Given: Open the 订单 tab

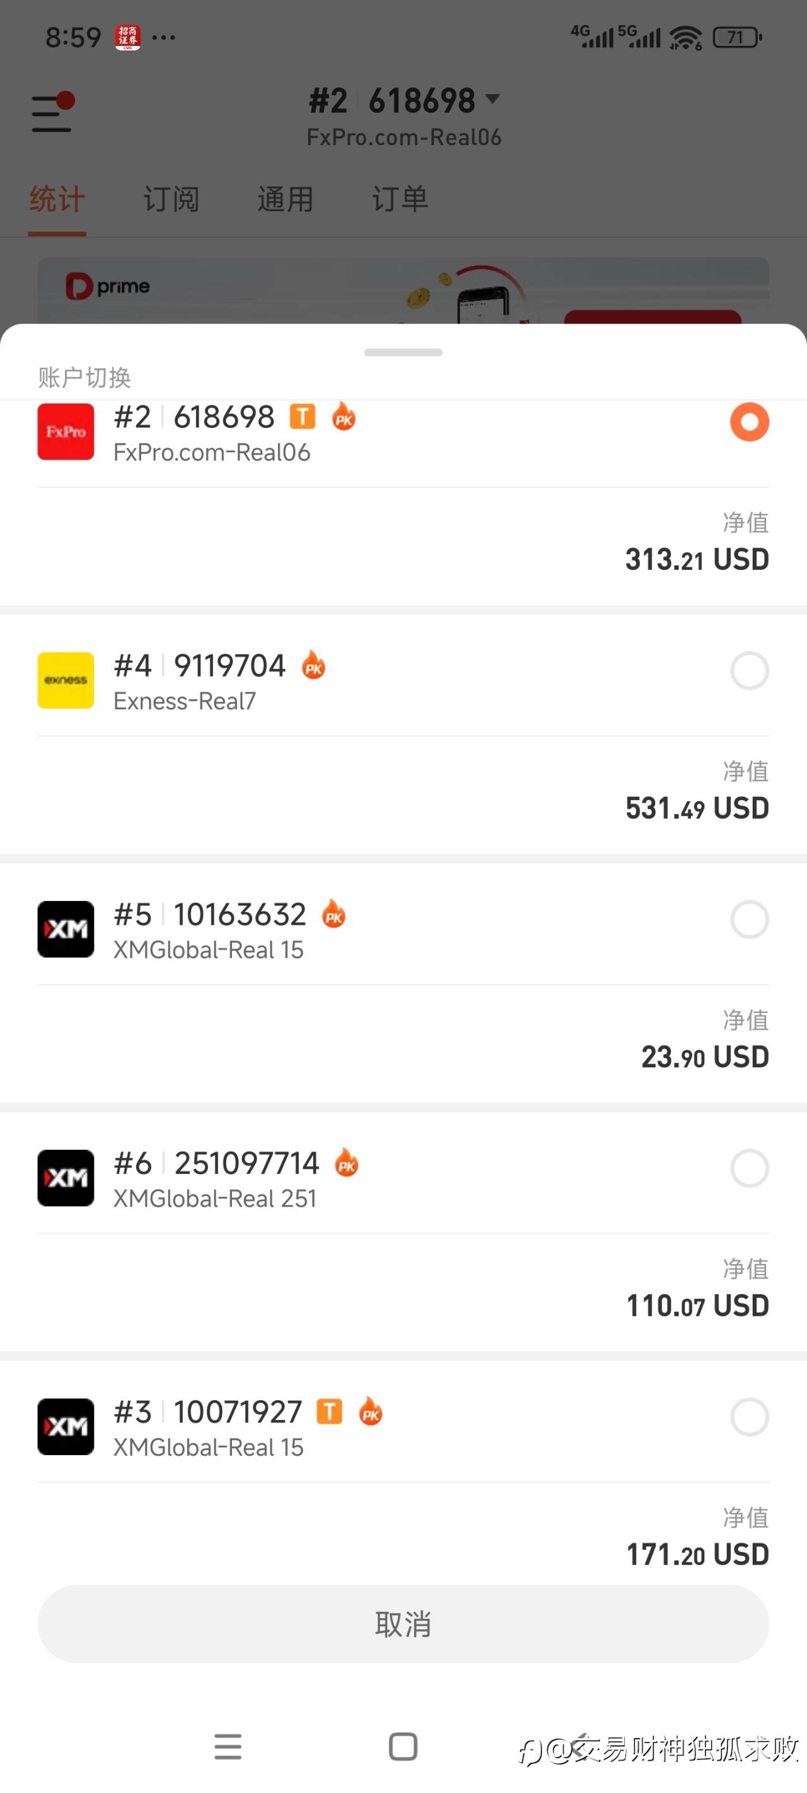Looking at the screenshot, I should click(x=400, y=199).
